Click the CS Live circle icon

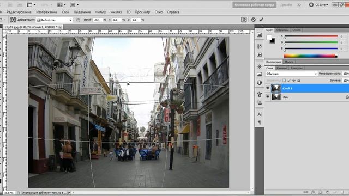click(311, 5)
